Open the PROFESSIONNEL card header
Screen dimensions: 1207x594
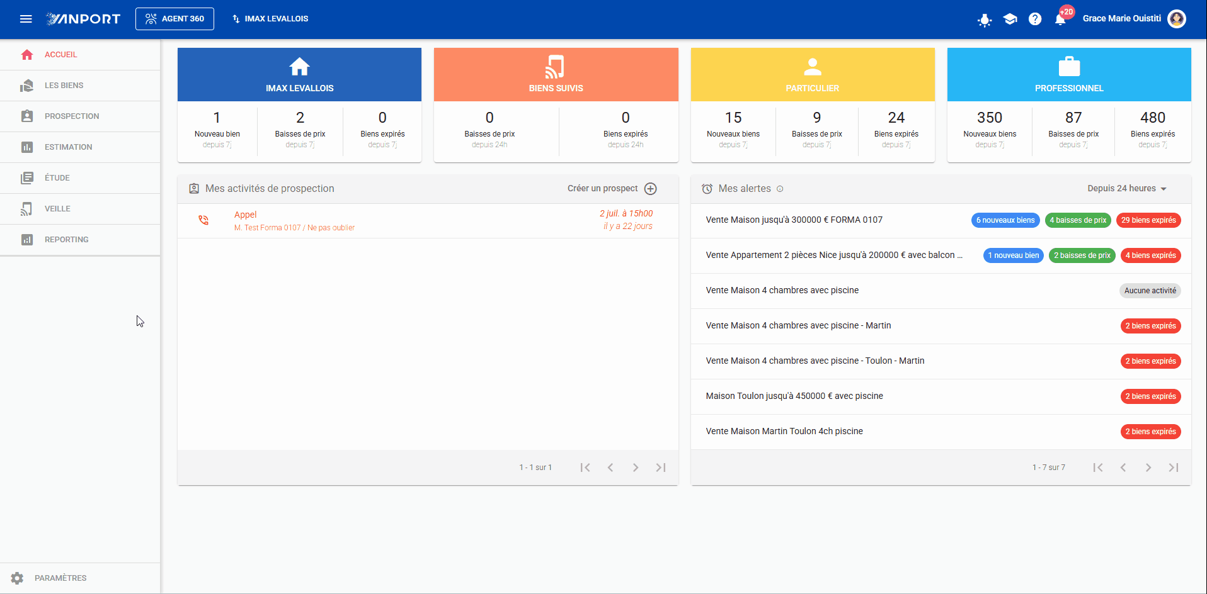click(1069, 74)
